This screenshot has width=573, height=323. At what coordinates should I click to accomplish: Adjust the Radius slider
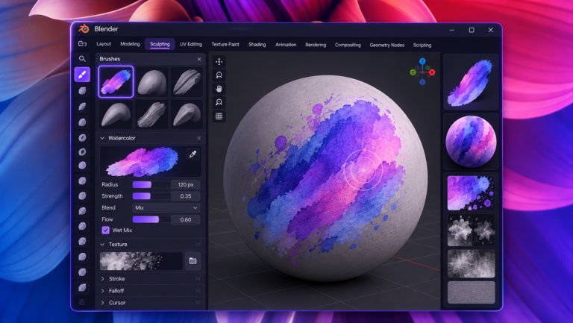coord(151,184)
